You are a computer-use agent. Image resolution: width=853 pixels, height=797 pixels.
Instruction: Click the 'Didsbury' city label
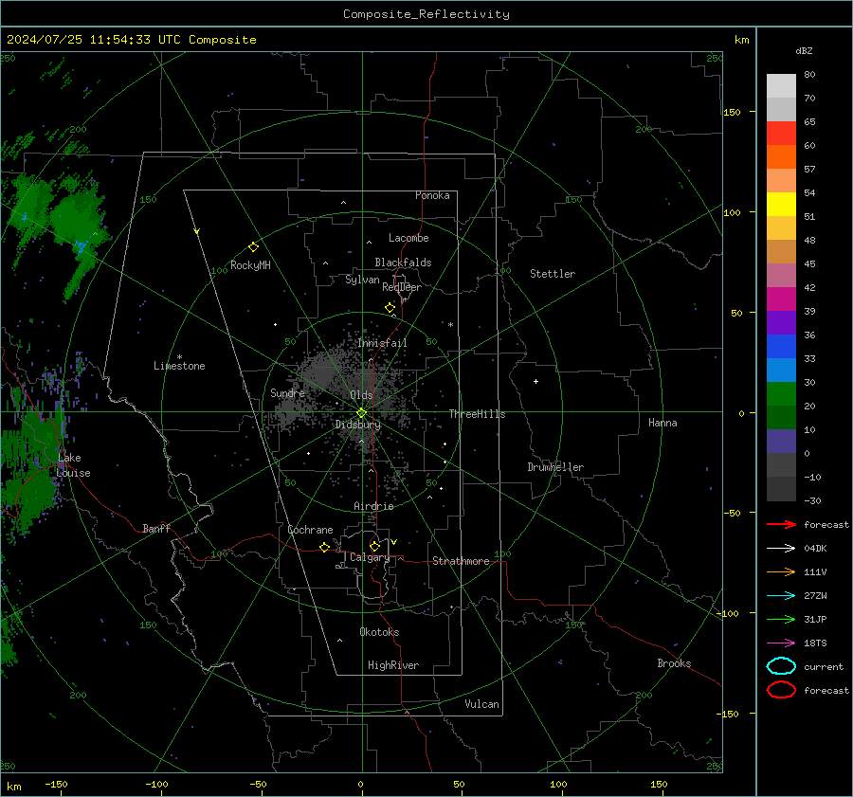pos(358,425)
